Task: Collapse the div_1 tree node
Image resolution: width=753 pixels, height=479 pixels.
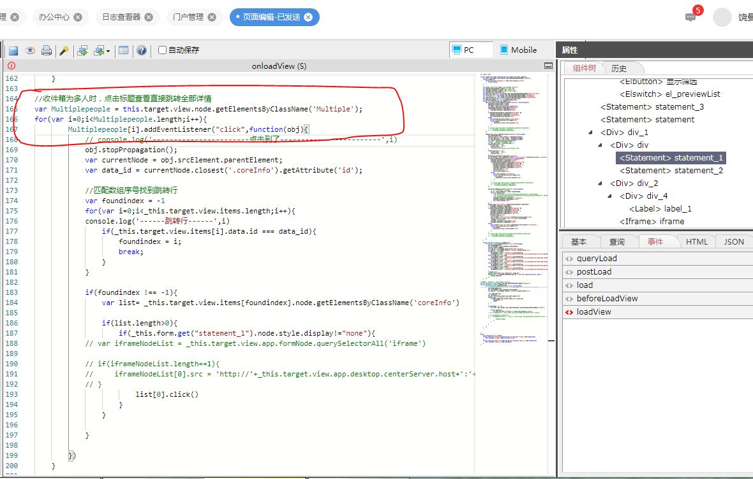Action: click(590, 132)
